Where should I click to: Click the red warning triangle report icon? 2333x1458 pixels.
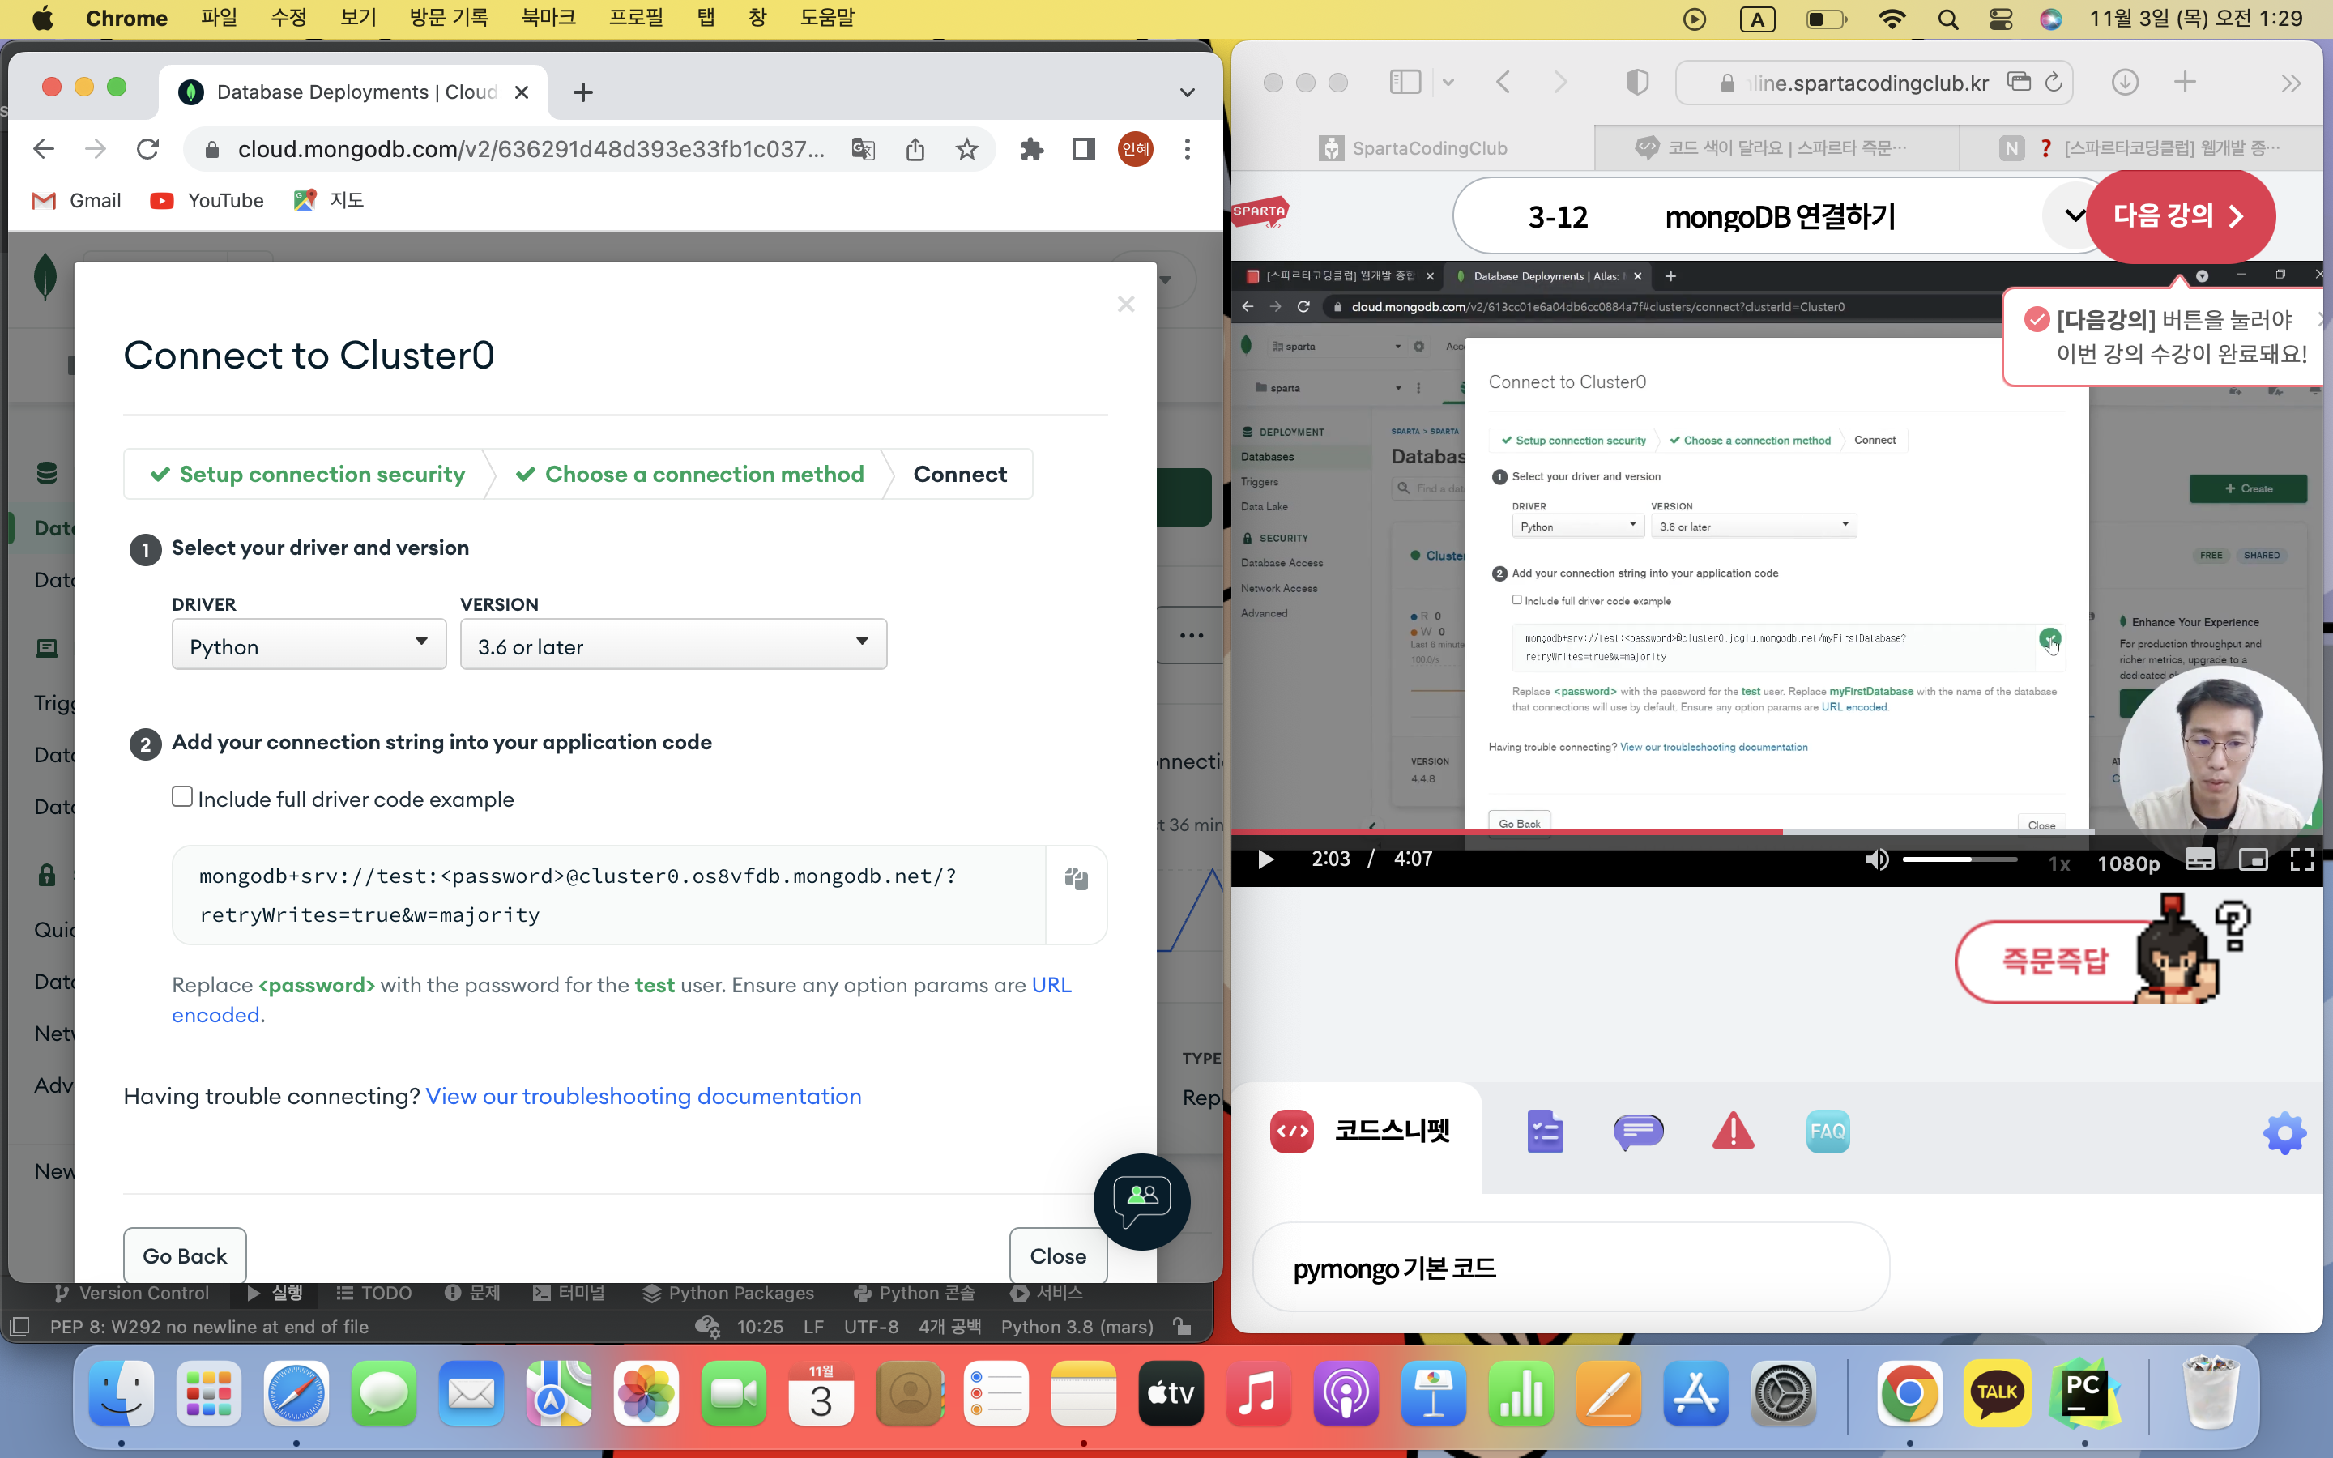(x=1733, y=1130)
